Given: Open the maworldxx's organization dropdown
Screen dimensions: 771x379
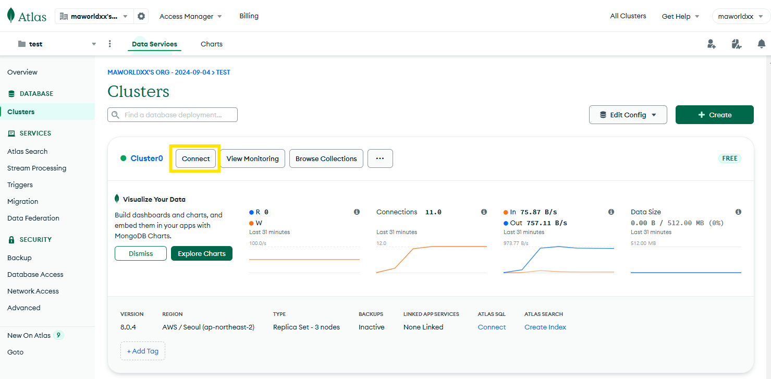Looking at the screenshot, I should click(94, 16).
